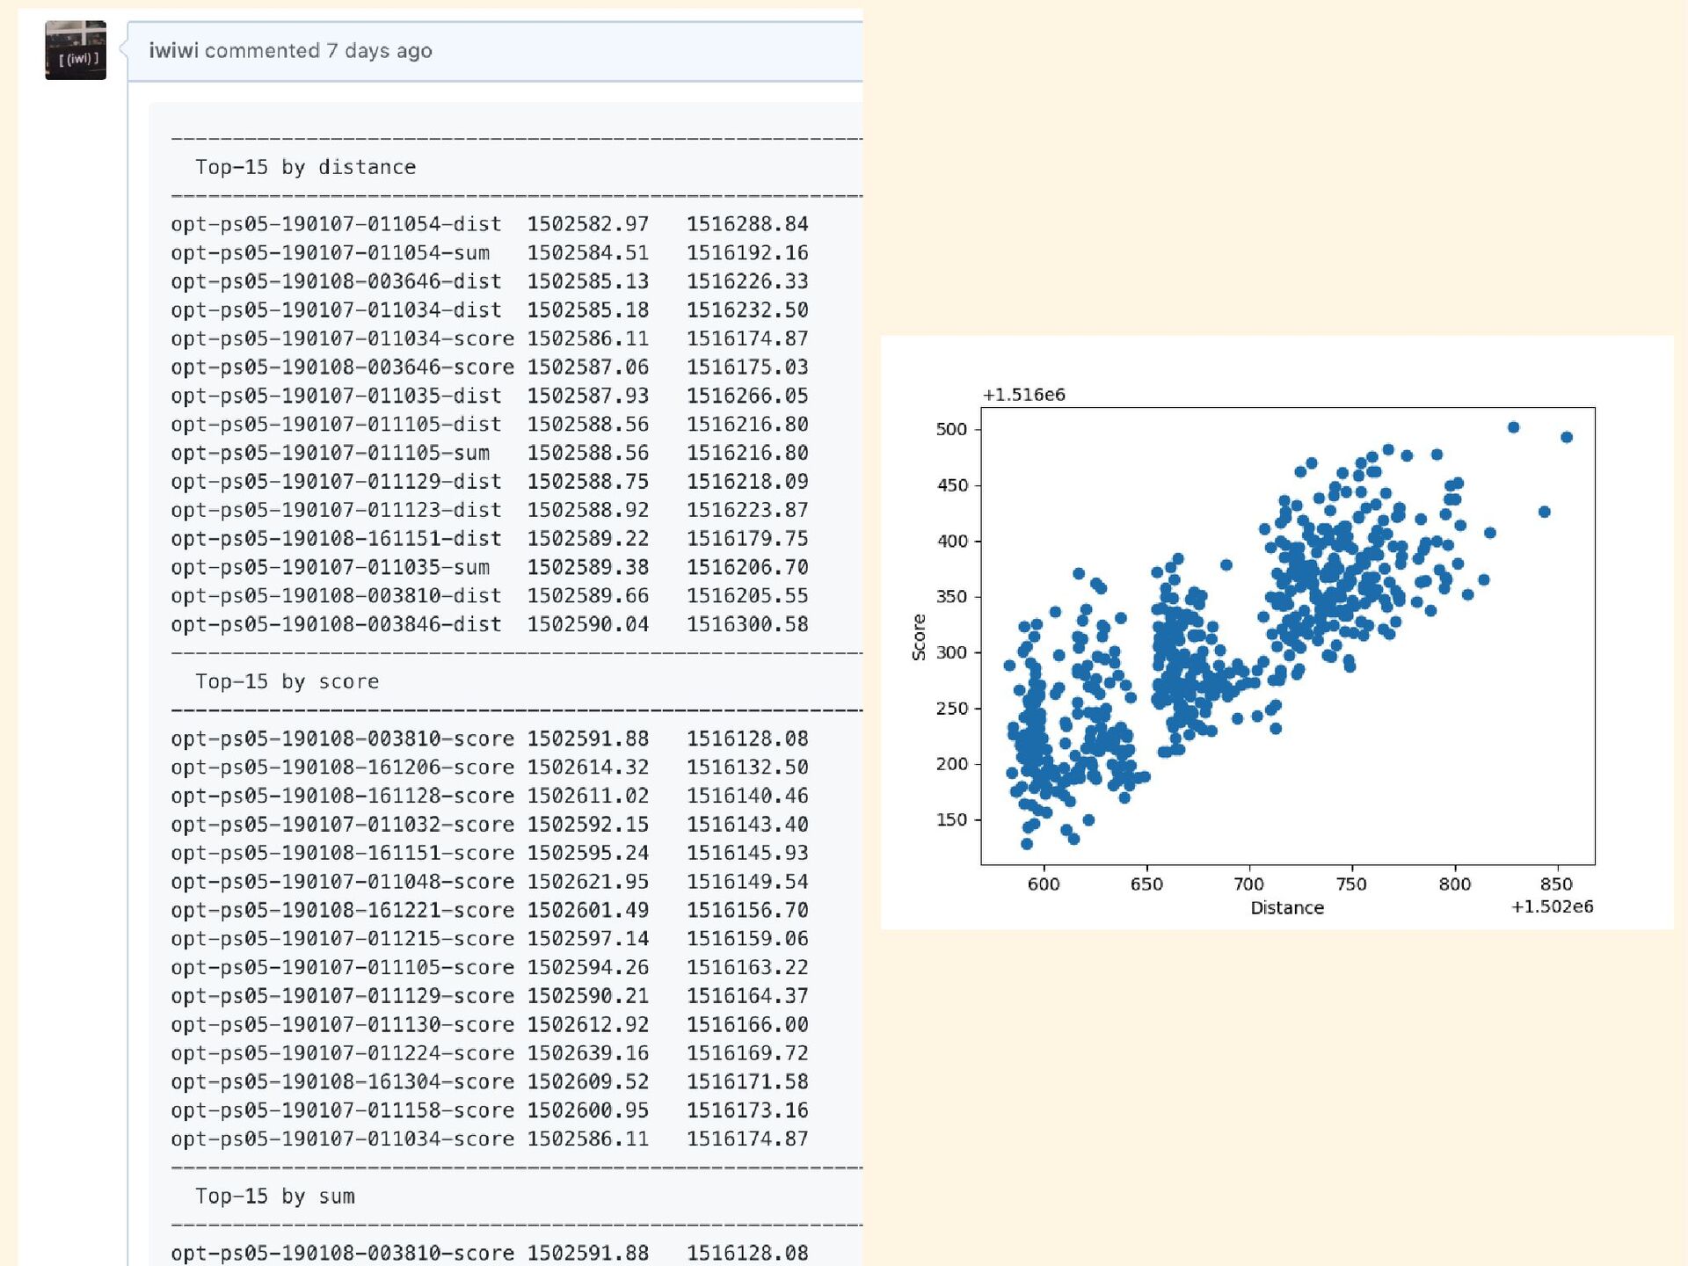Image resolution: width=1688 pixels, height=1266 pixels.
Task: Click row opt-ps05-190107-011054-dist
Action: [490, 224]
